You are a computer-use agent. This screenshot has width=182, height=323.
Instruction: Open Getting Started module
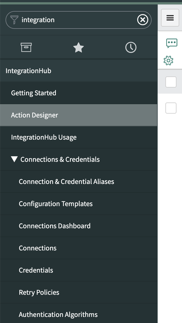tap(33, 93)
